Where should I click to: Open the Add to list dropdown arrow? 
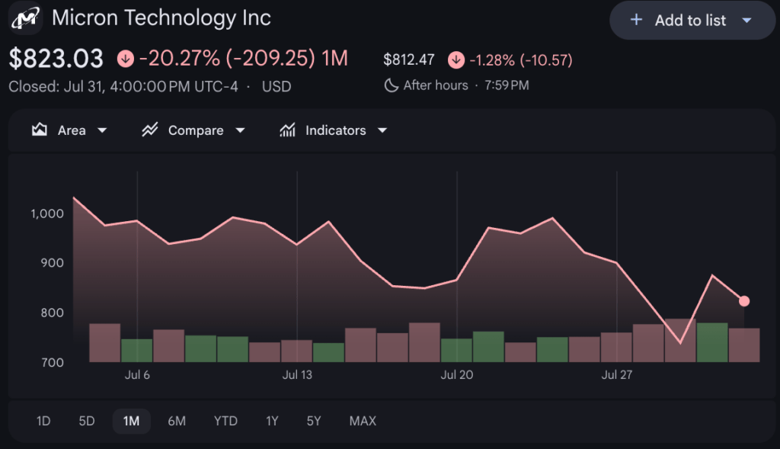[x=746, y=21]
